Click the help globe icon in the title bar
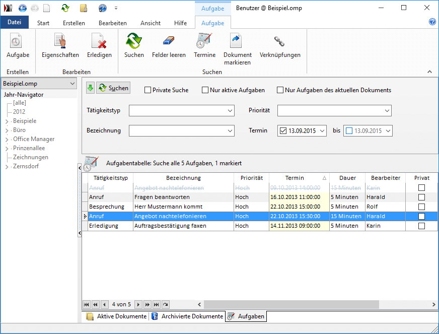Screen dimensions: 439x334 click(x=103, y=8)
